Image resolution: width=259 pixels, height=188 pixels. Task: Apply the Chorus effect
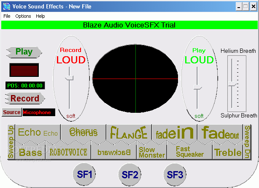click(84, 132)
